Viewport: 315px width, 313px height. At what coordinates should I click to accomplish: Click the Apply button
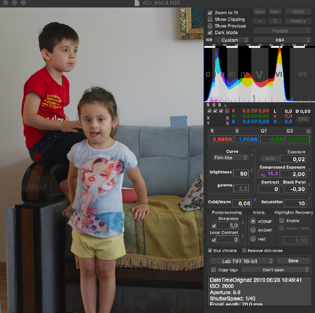click(x=298, y=12)
